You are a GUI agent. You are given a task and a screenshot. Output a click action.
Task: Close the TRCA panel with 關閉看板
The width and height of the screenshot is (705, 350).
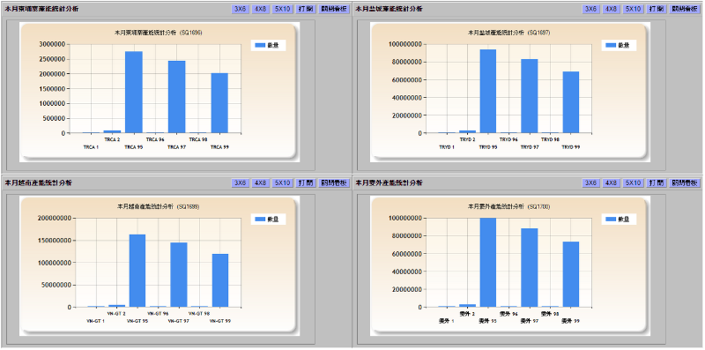point(334,9)
